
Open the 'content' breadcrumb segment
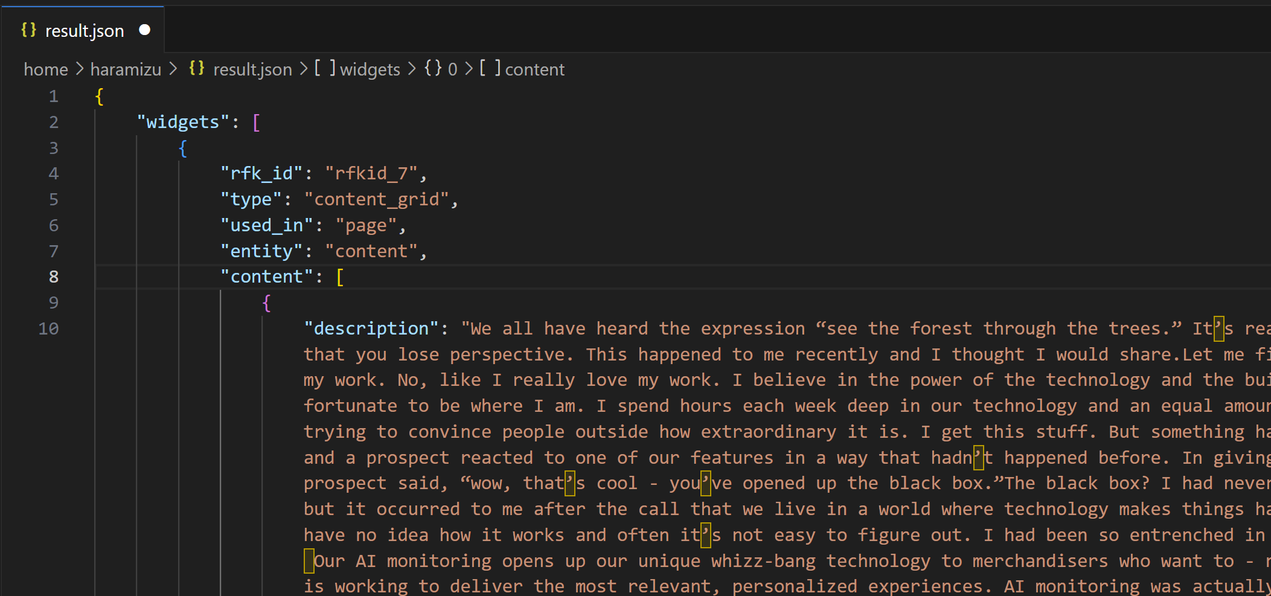tap(534, 69)
